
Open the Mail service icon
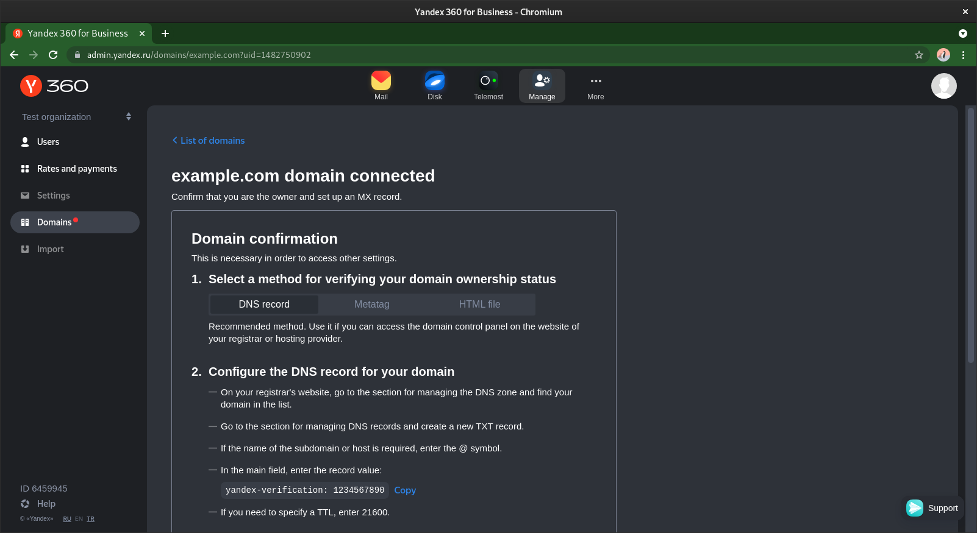381,86
